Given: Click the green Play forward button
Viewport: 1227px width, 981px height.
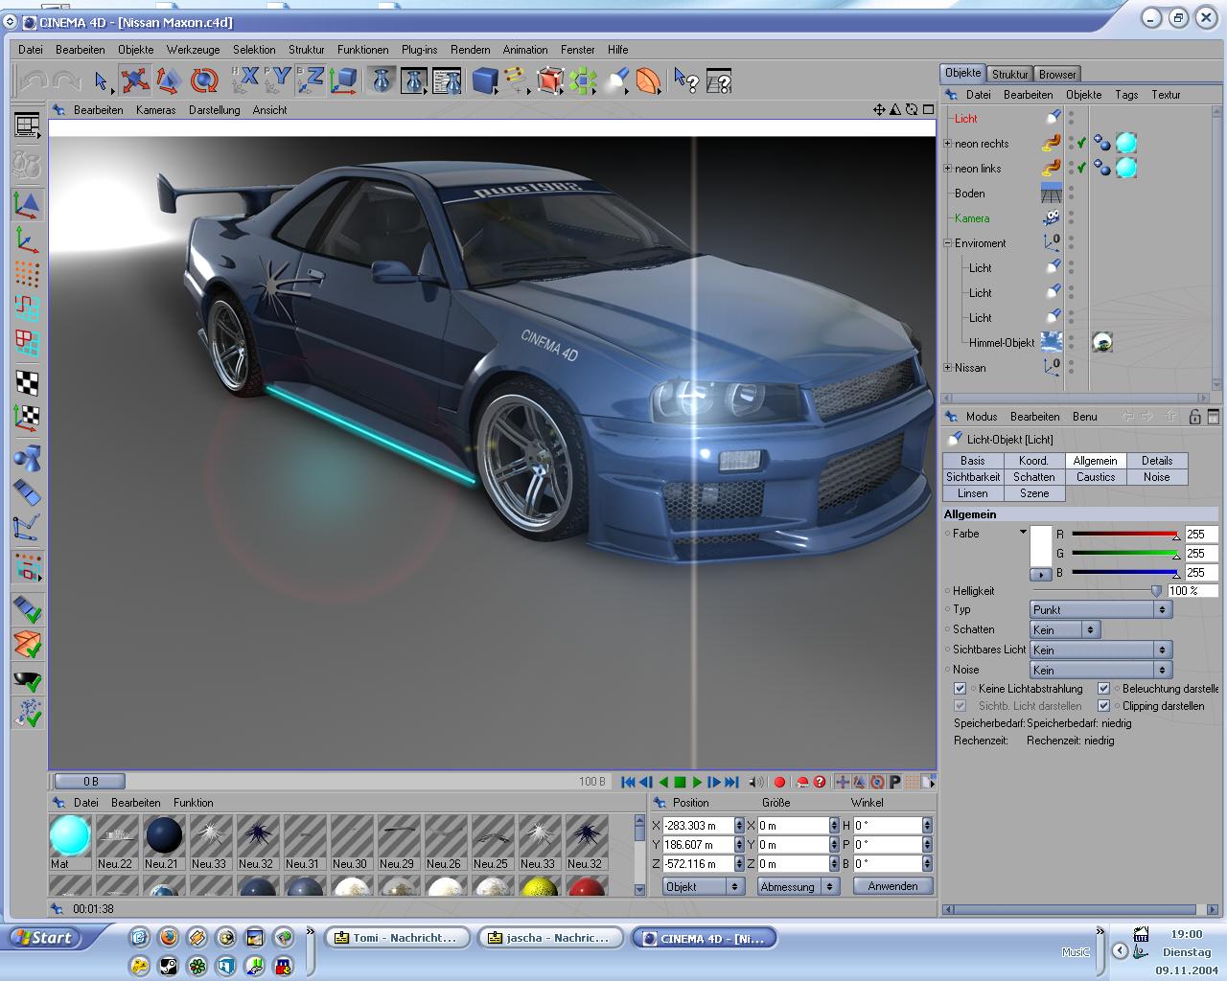Looking at the screenshot, I should (697, 783).
